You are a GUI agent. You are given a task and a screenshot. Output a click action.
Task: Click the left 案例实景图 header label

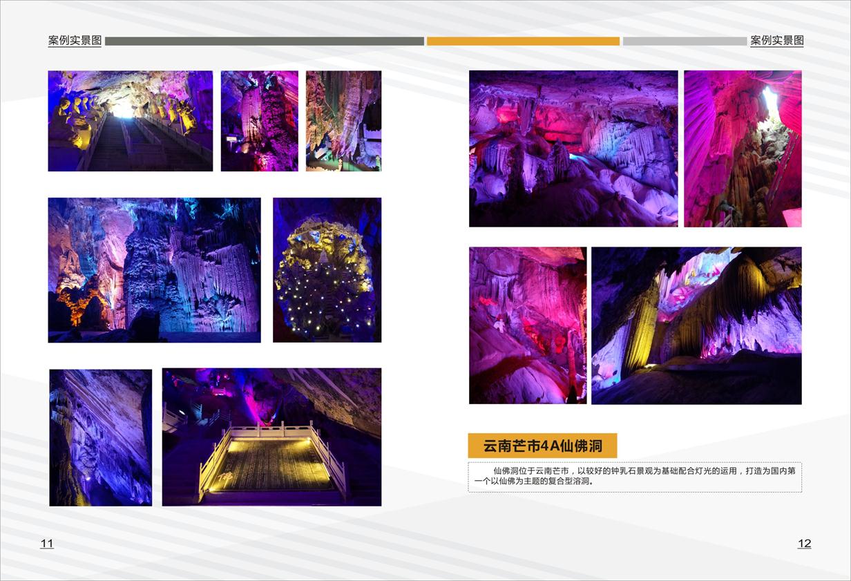pos(75,41)
